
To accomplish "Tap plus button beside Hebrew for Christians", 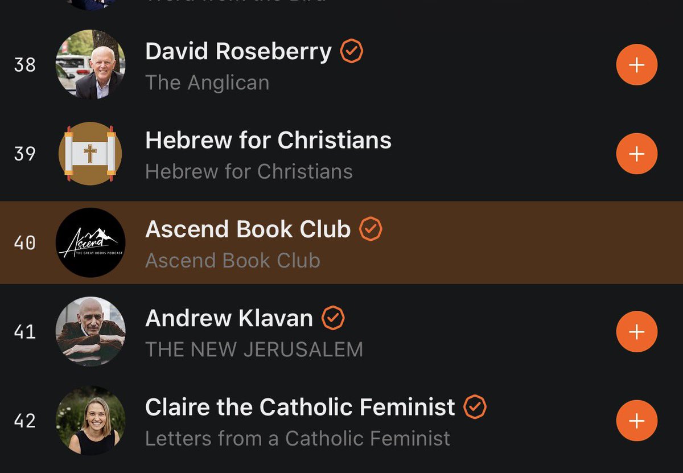I will pos(636,154).
